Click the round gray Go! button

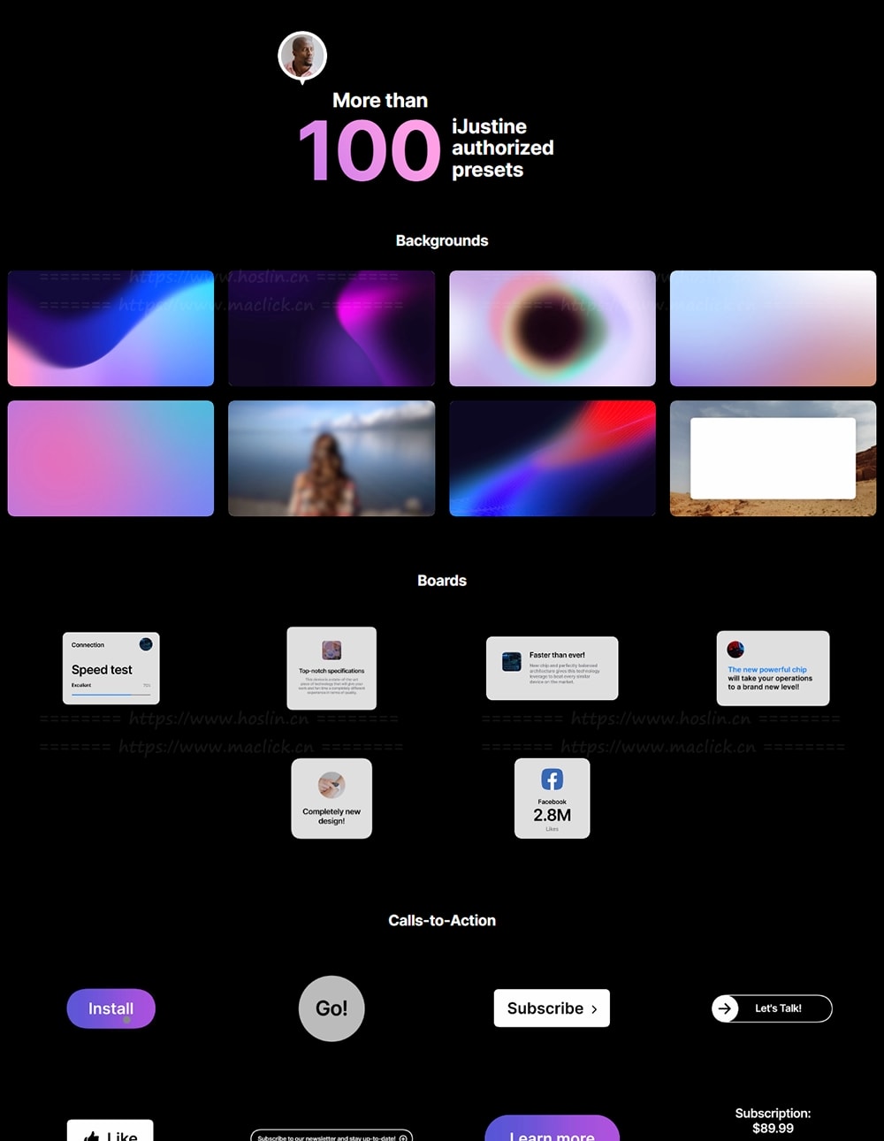(331, 1008)
